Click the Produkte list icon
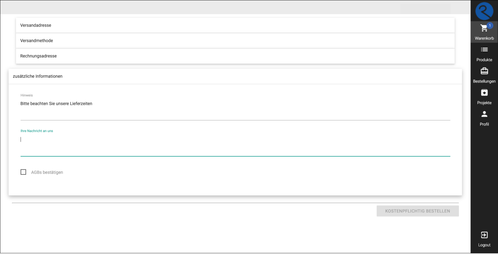498x254 pixels. pyautogui.click(x=484, y=50)
